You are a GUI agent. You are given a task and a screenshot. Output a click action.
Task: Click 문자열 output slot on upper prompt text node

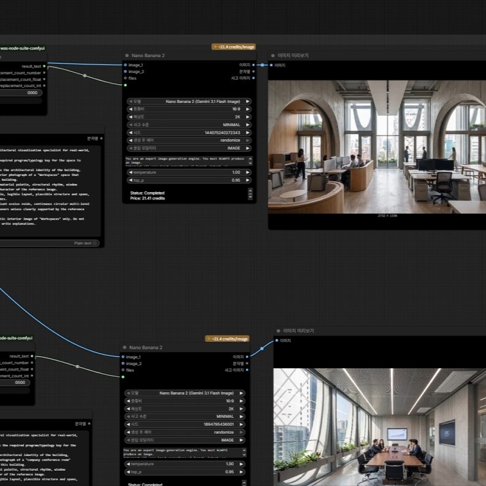(x=101, y=138)
